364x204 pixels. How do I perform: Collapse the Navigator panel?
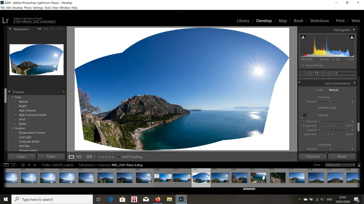point(10,29)
